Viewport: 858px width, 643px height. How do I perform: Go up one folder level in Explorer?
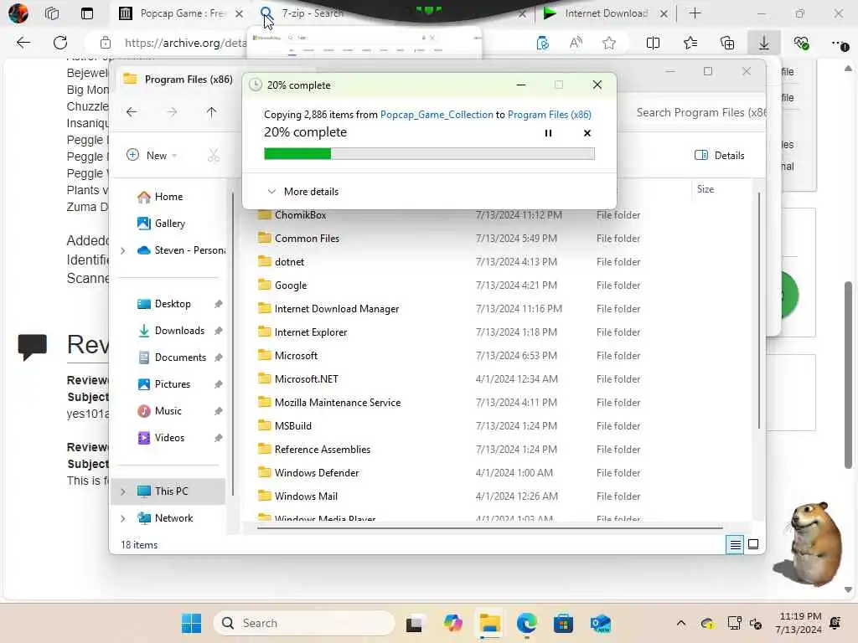tap(212, 112)
